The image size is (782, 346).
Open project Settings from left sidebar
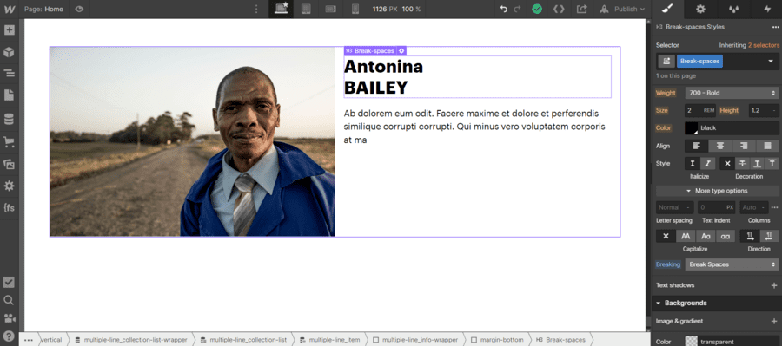(x=9, y=186)
